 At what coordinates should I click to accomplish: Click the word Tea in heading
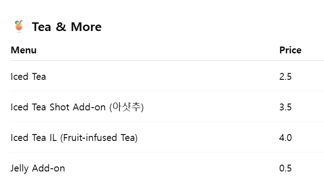click(41, 27)
